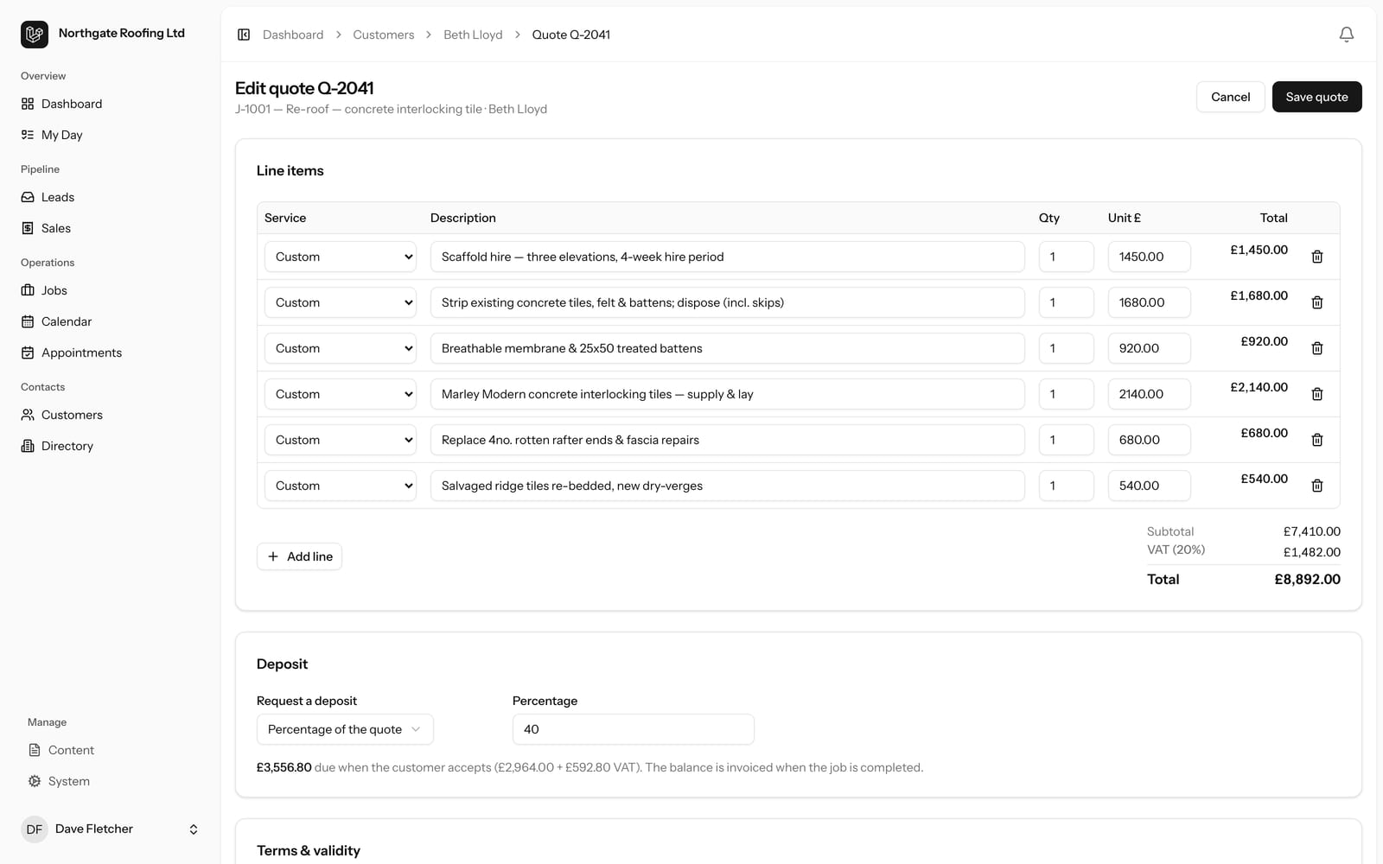Click the Northgate Roofing logo icon

[x=35, y=35]
